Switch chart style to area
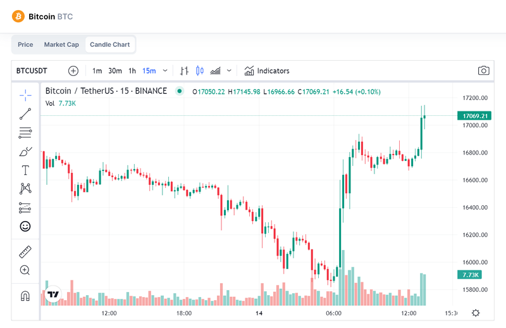Screen dimensions: 506x328 click(x=216, y=71)
